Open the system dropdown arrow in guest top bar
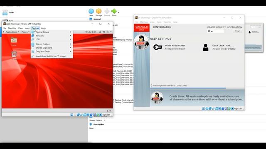Viewport: 266px width, 149px height. click(x=111, y=32)
